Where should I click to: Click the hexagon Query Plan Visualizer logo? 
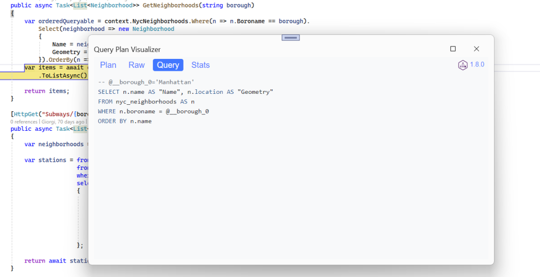point(462,65)
